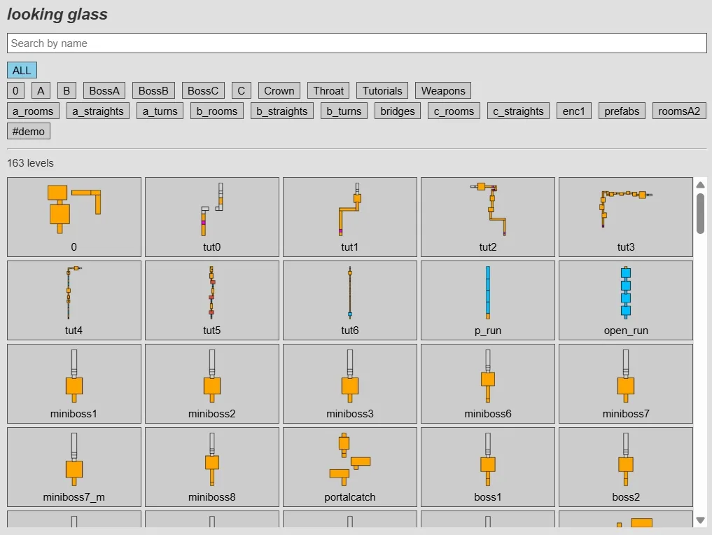Enable the BossA filter
This screenshot has height=535, width=712.
click(x=104, y=91)
